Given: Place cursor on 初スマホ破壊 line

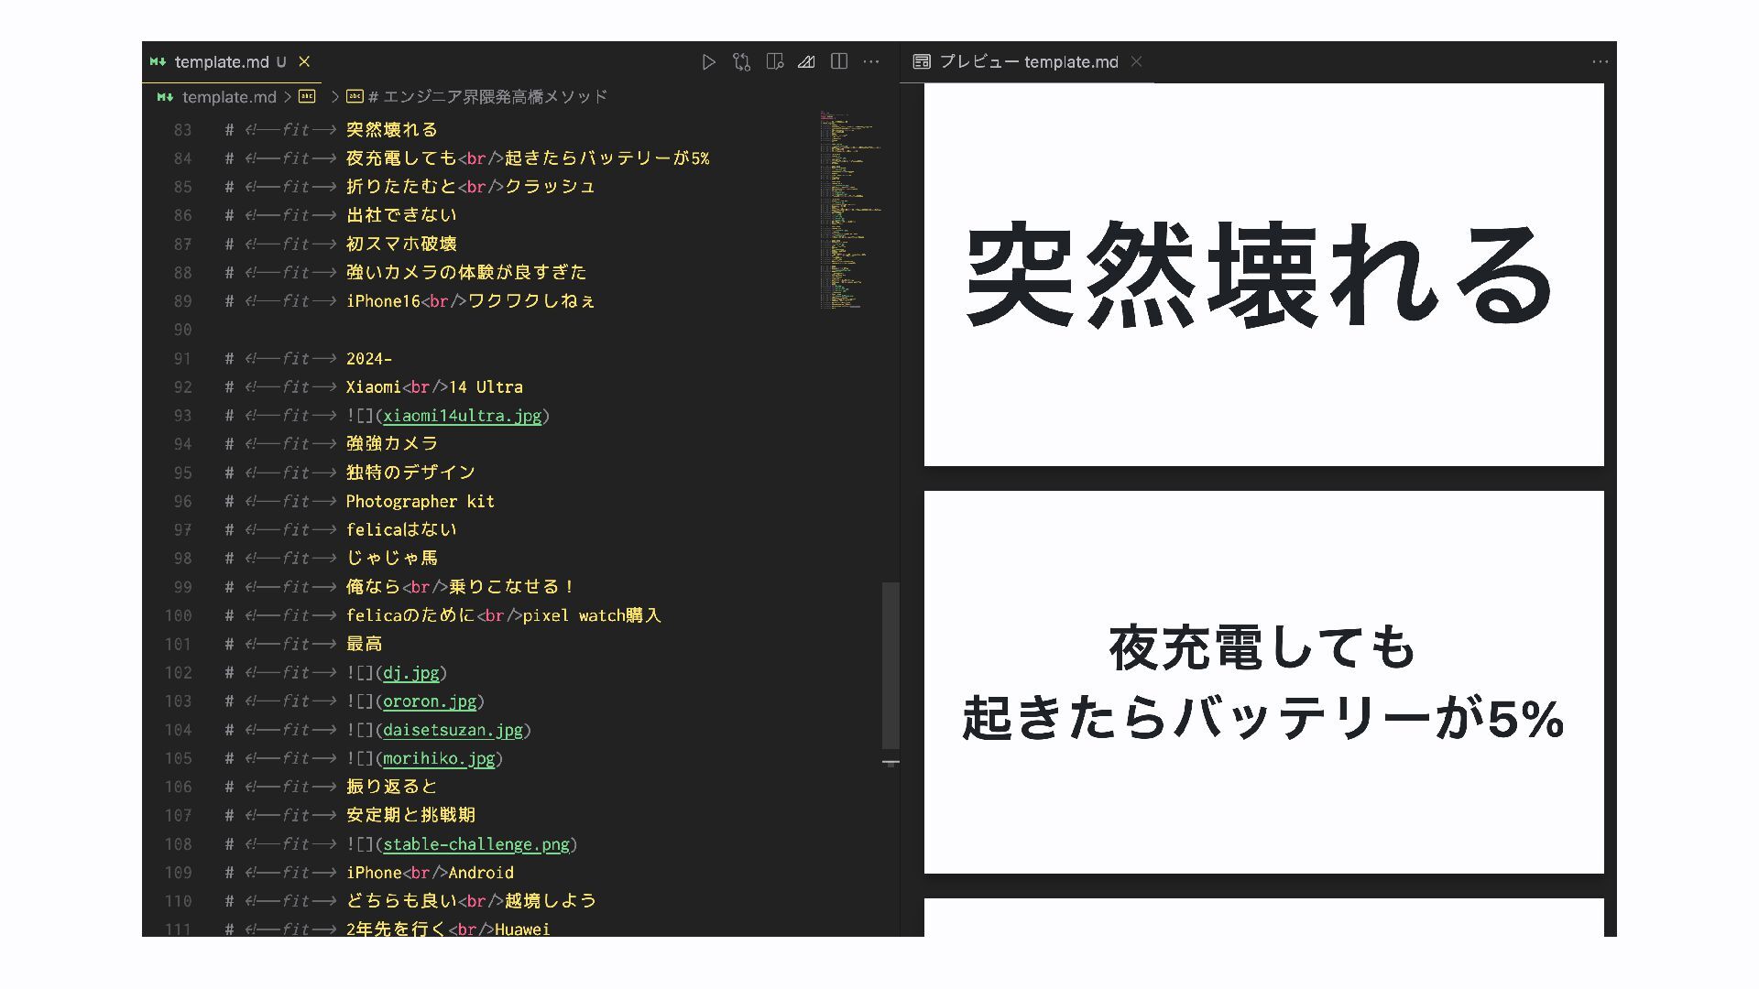Looking at the screenshot, I should (401, 244).
